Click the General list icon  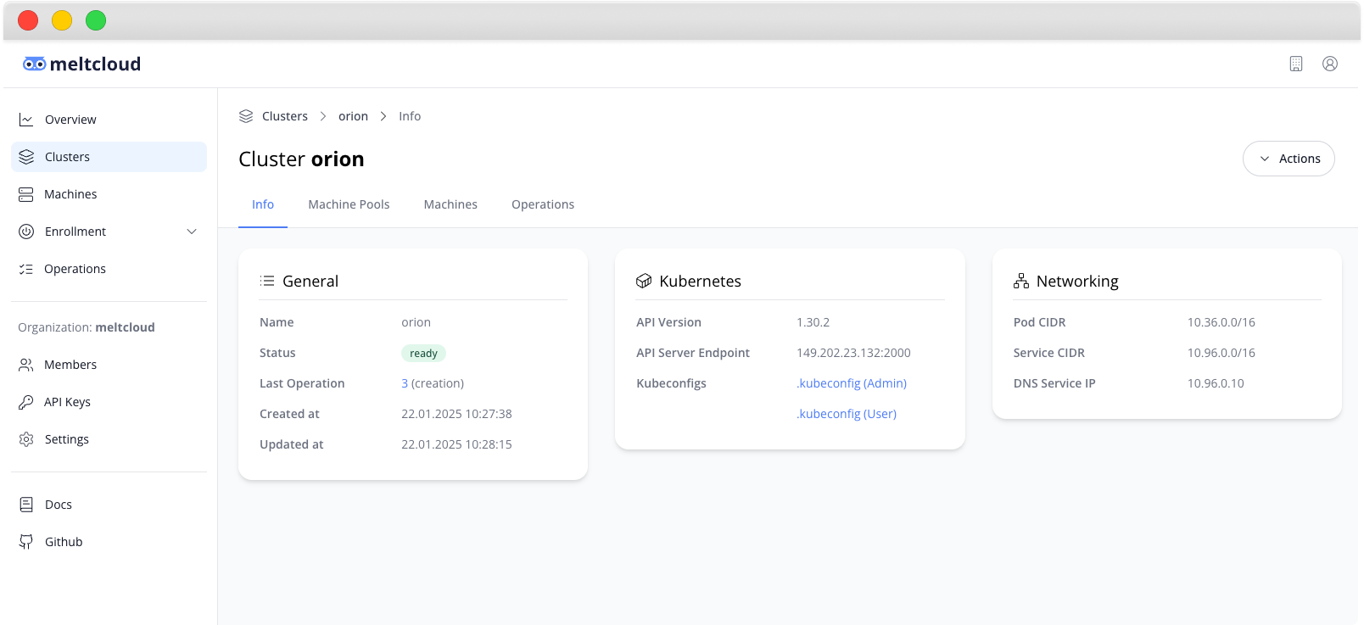click(267, 281)
